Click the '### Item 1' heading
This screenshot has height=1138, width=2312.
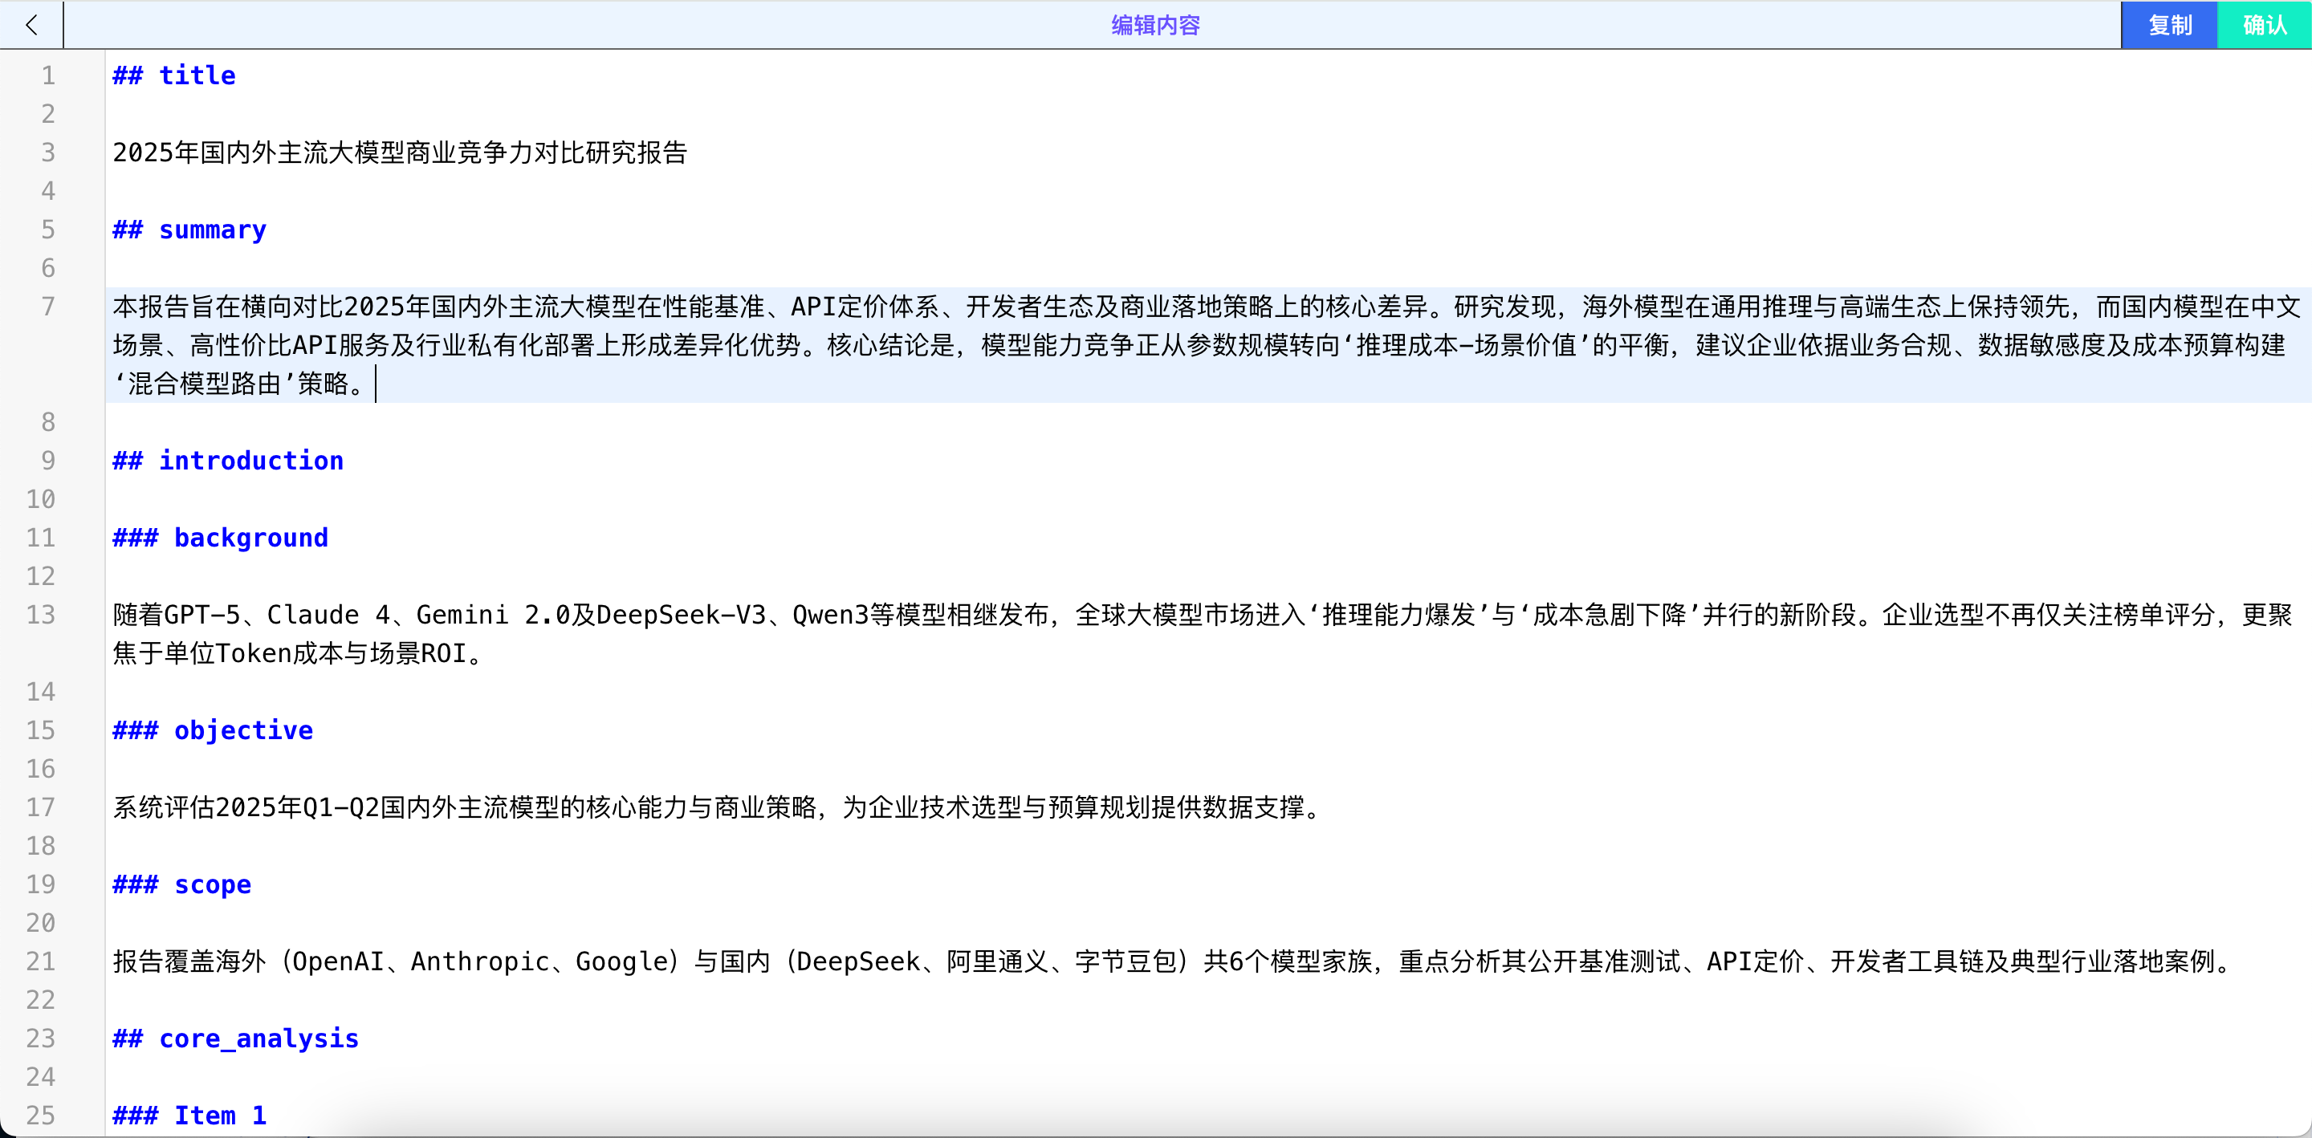[189, 1115]
